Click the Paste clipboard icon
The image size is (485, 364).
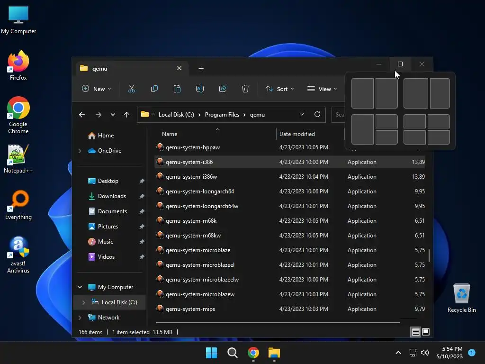click(177, 89)
